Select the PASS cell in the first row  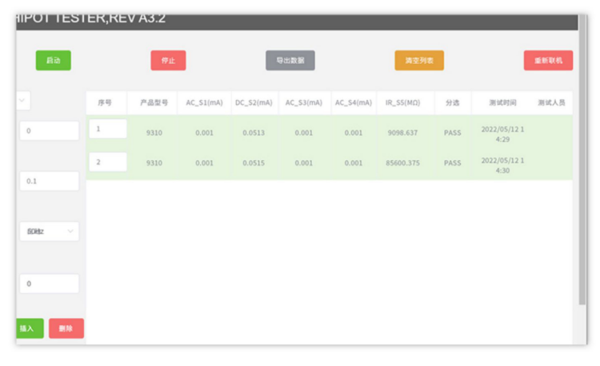pos(453,133)
